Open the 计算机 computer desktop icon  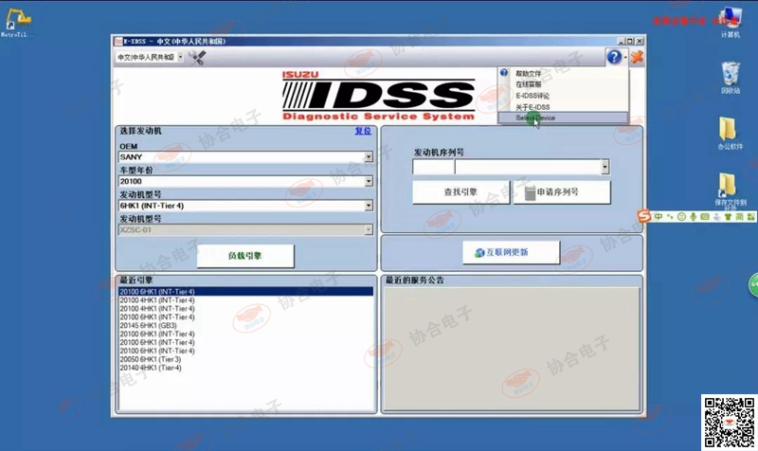[731, 22]
